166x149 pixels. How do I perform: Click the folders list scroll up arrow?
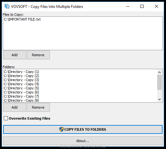pyautogui.click(x=159, y=72)
